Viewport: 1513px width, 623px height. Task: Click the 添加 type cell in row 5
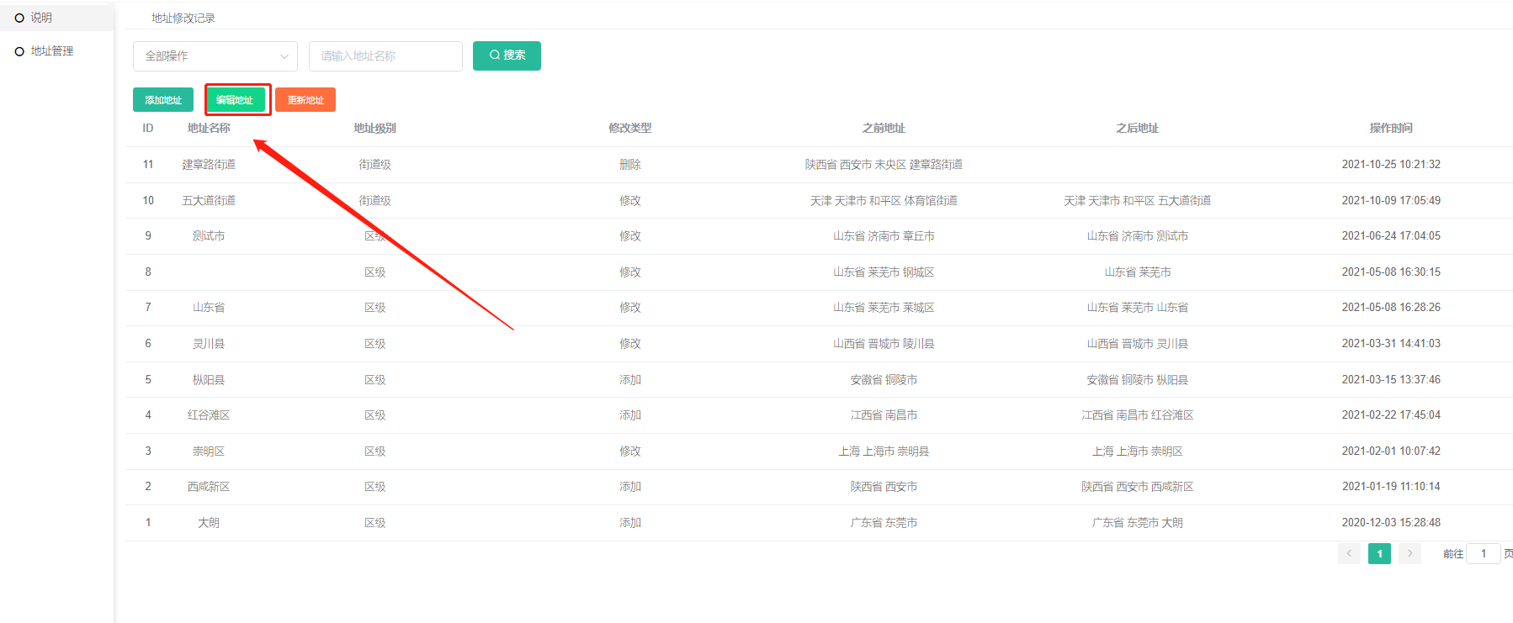[630, 380]
